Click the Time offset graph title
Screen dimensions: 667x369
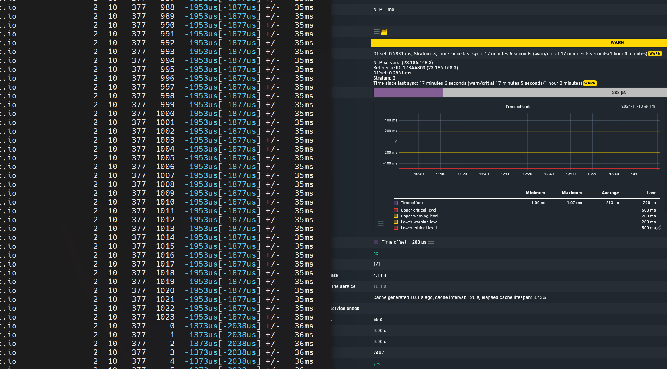[517, 107]
